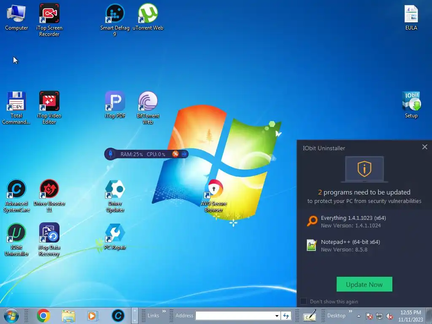
Task: Click the Driver Updater shortcut
Action: [x=115, y=196]
